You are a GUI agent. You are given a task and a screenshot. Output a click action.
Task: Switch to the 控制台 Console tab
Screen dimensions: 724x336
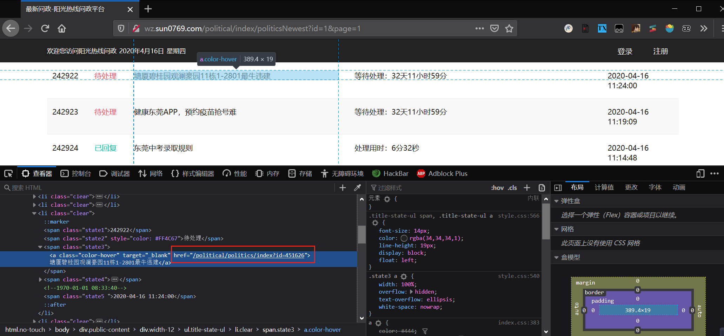76,173
